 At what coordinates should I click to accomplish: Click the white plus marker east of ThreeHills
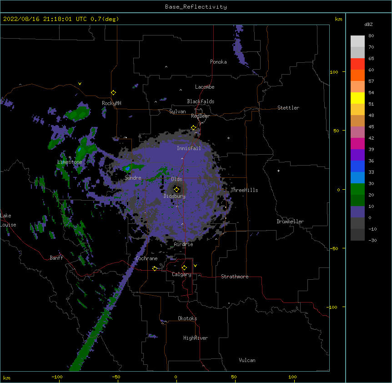coord(278,171)
